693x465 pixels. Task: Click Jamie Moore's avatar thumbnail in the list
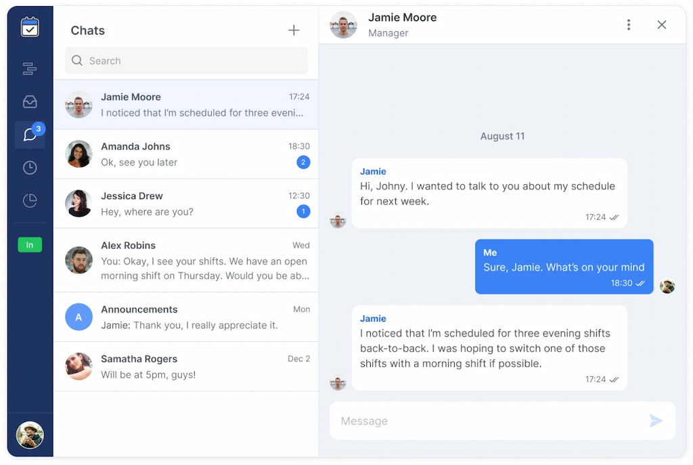coord(79,105)
